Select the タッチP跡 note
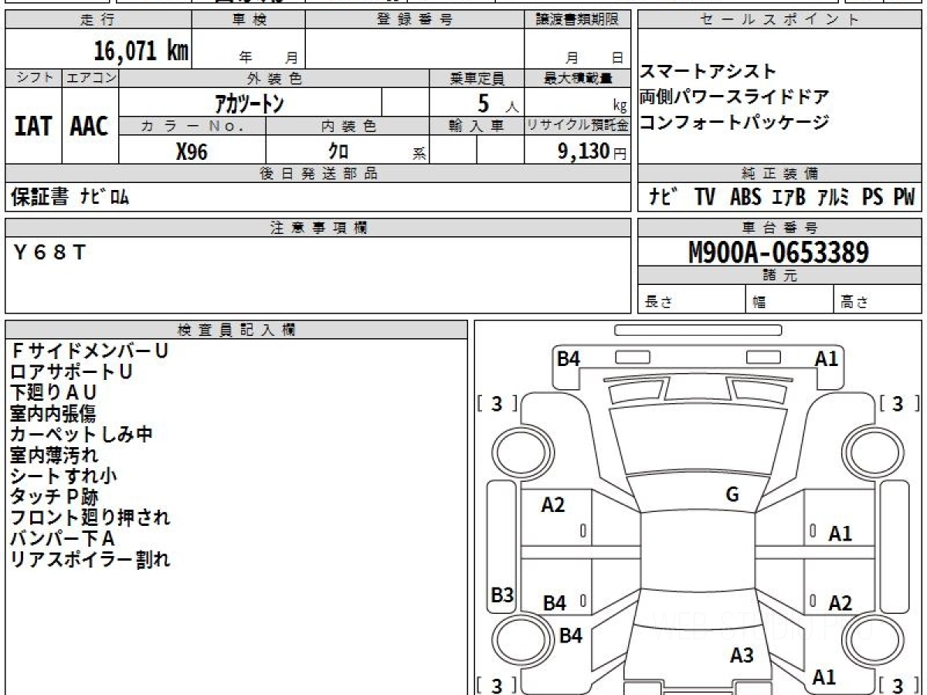 point(54,497)
